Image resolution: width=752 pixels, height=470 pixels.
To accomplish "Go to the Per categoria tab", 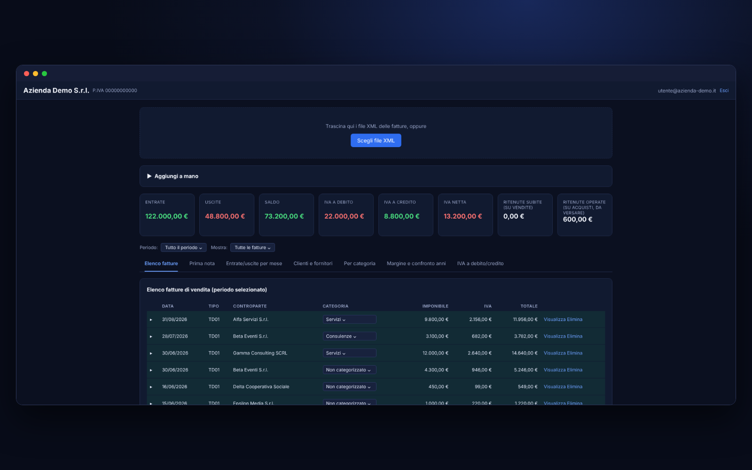I will click(360, 264).
